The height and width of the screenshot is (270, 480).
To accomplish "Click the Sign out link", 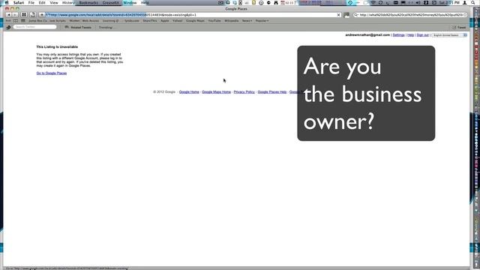I will [422, 35].
